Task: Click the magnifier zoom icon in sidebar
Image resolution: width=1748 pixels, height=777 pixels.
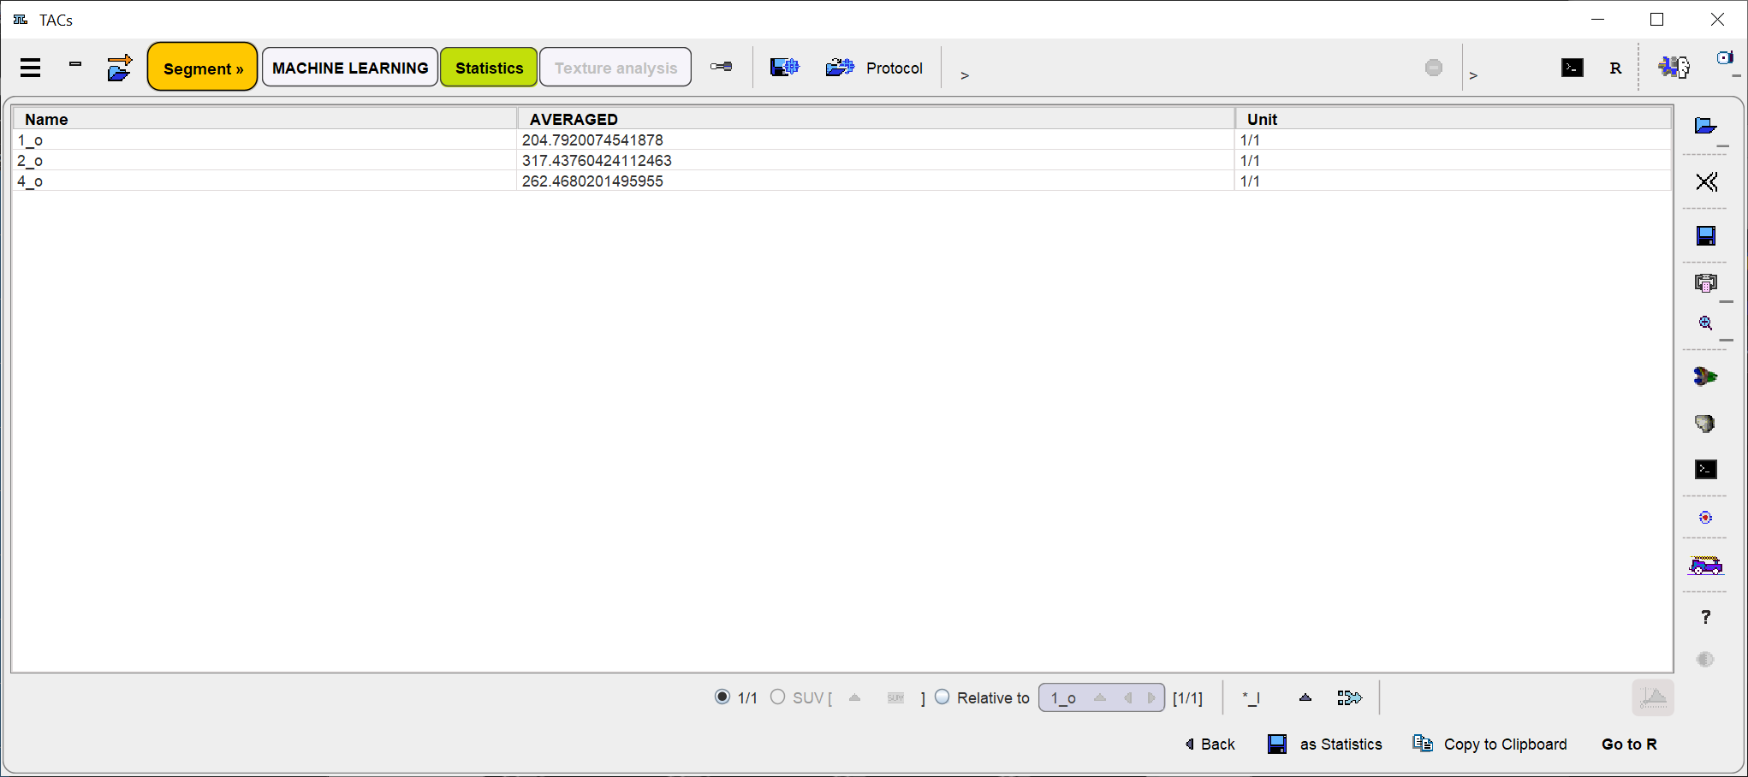Action: pyautogui.click(x=1706, y=323)
